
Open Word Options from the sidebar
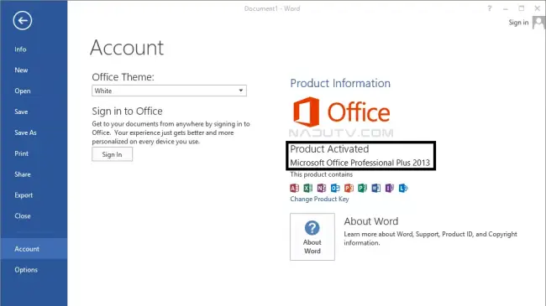26,270
